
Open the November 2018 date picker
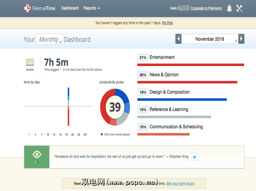210,39
